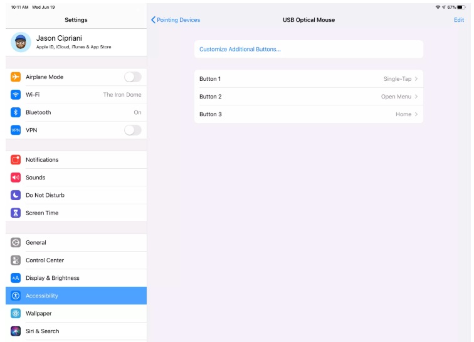The image size is (474, 342).
Task: Open Button 2 Open Menu chevron
Action: tap(416, 97)
